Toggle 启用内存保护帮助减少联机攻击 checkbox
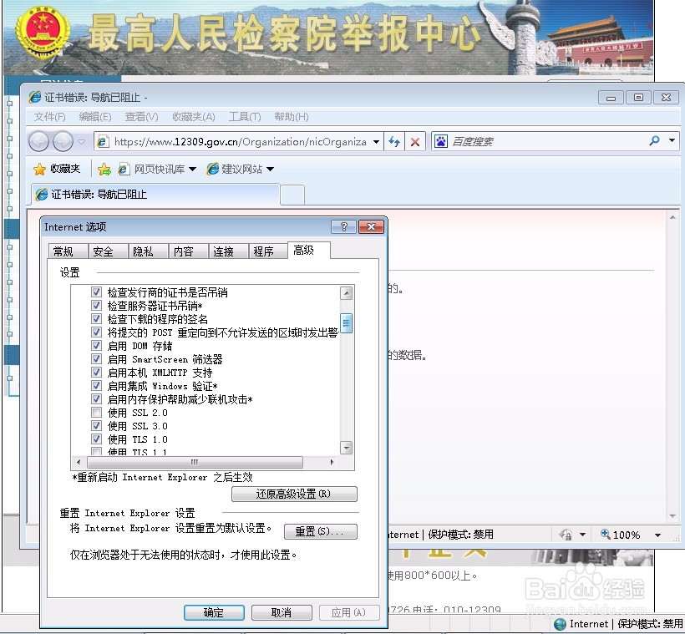 (x=97, y=399)
